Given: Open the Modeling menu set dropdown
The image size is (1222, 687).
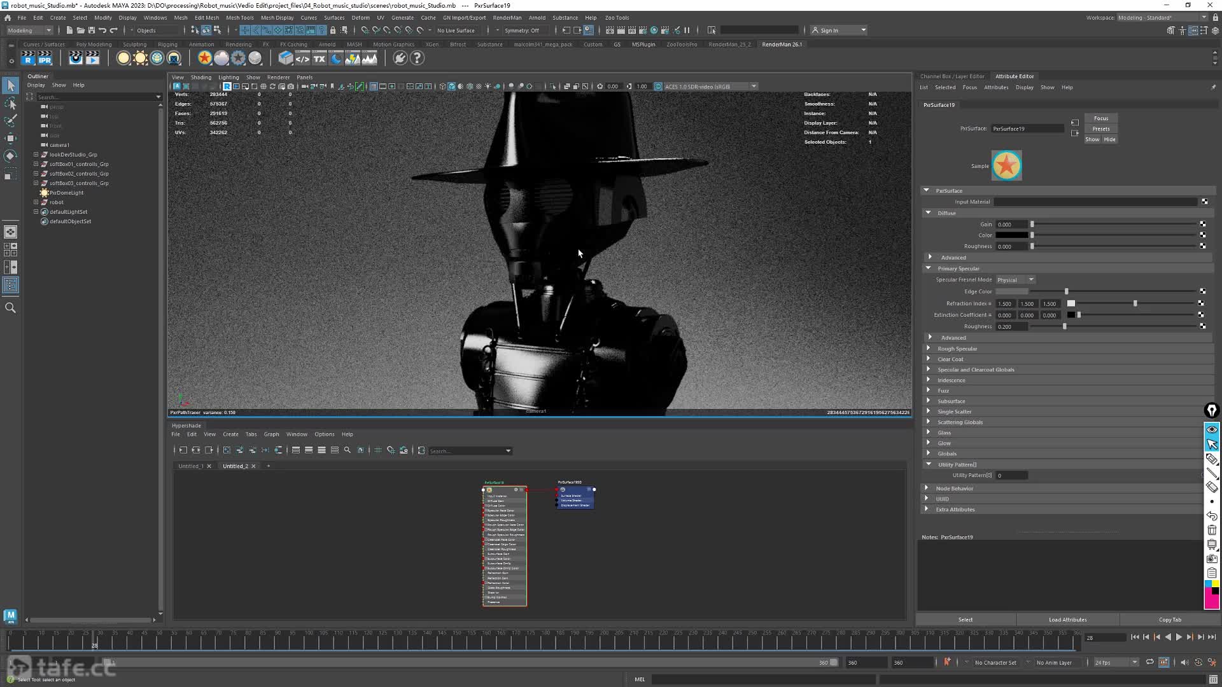Looking at the screenshot, I should 29,31.
